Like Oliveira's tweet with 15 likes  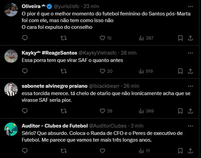pos(103,38)
